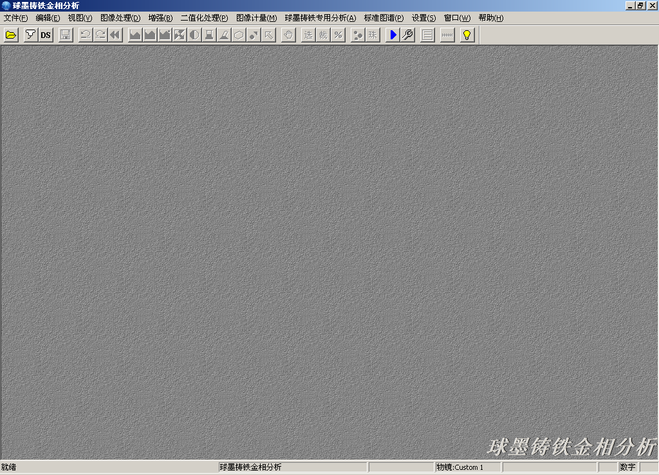
Task: Open the 设置(S) menu
Action: pyautogui.click(x=423, y=18)
